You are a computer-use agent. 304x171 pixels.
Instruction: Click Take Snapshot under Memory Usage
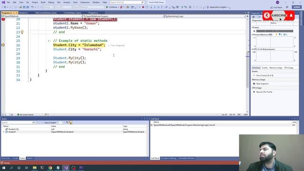coord(262,84)
